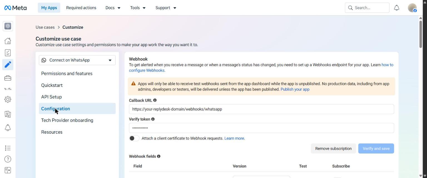
Task: Select Configuration in side menu
Action: 77,109
